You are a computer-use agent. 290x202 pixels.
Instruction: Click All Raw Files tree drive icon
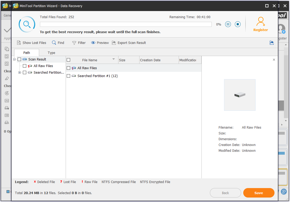(x=30, y=66)
